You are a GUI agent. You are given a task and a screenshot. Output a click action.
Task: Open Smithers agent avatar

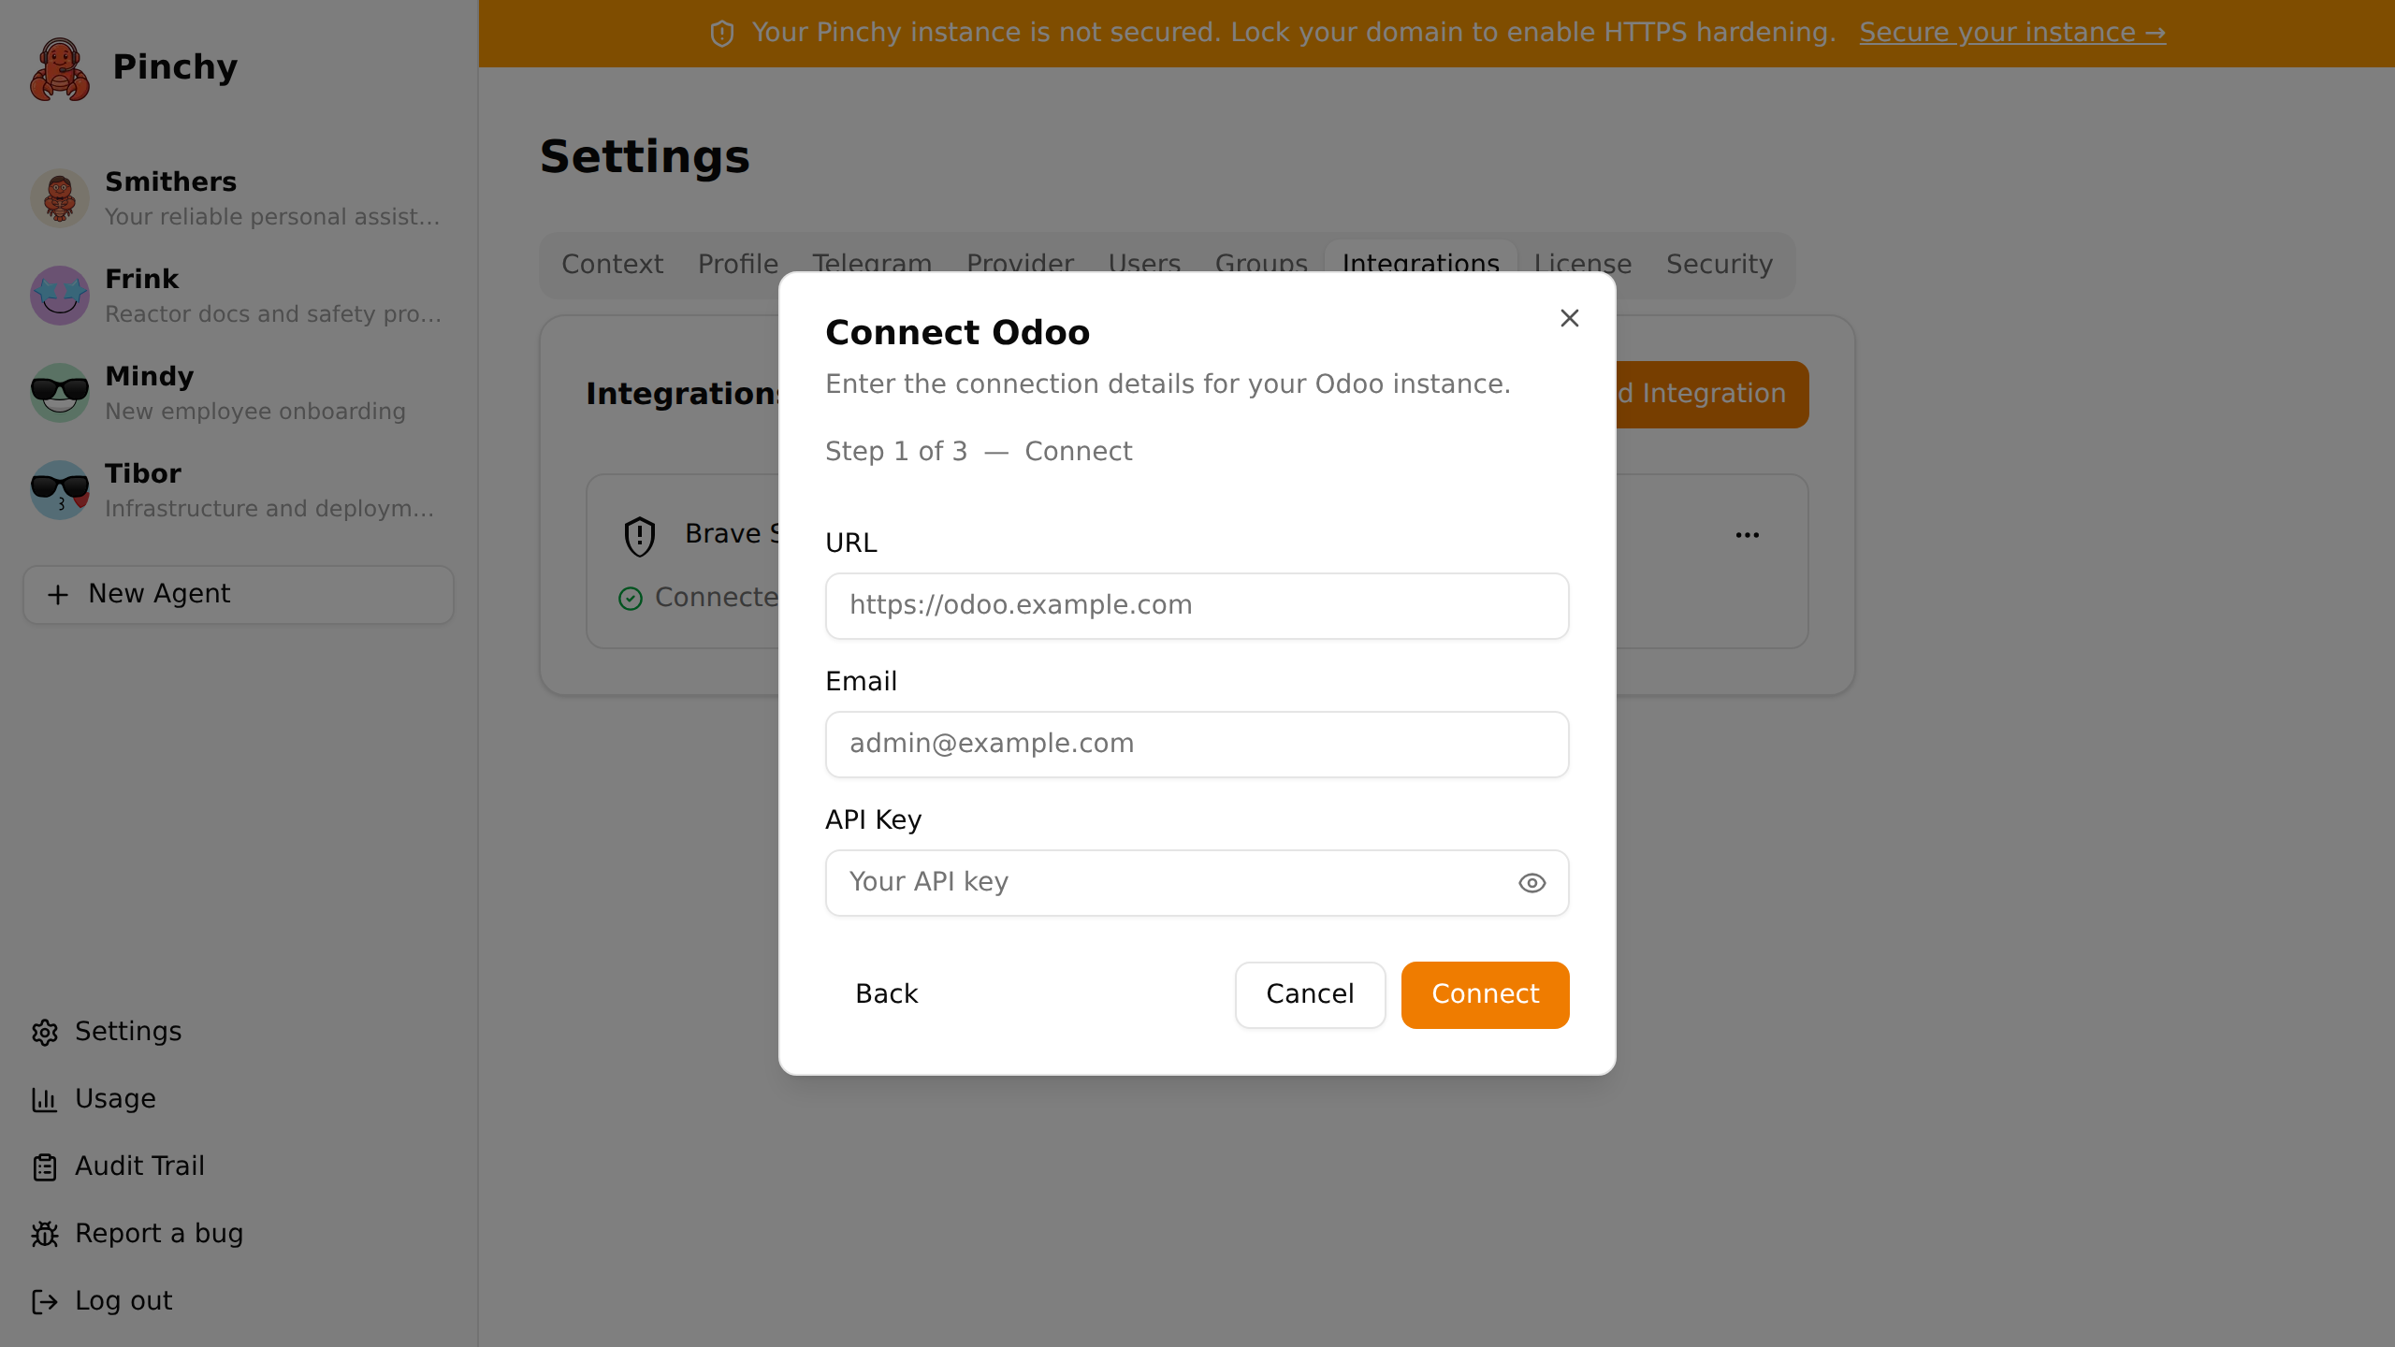click(60, 198)
